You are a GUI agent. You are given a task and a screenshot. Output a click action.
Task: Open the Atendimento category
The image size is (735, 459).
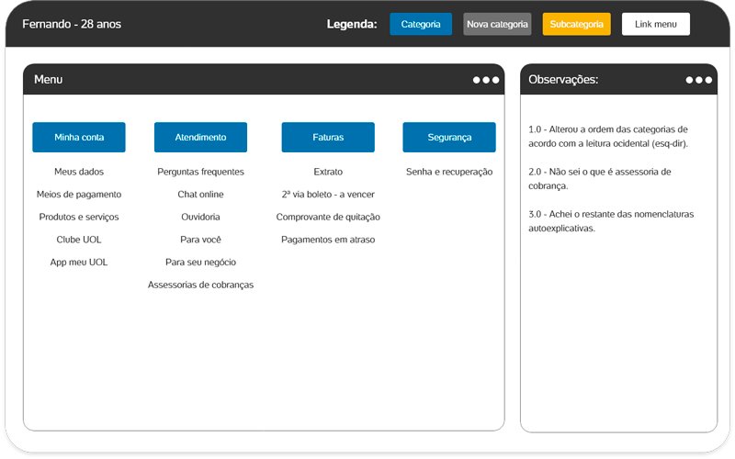[200, 137]
